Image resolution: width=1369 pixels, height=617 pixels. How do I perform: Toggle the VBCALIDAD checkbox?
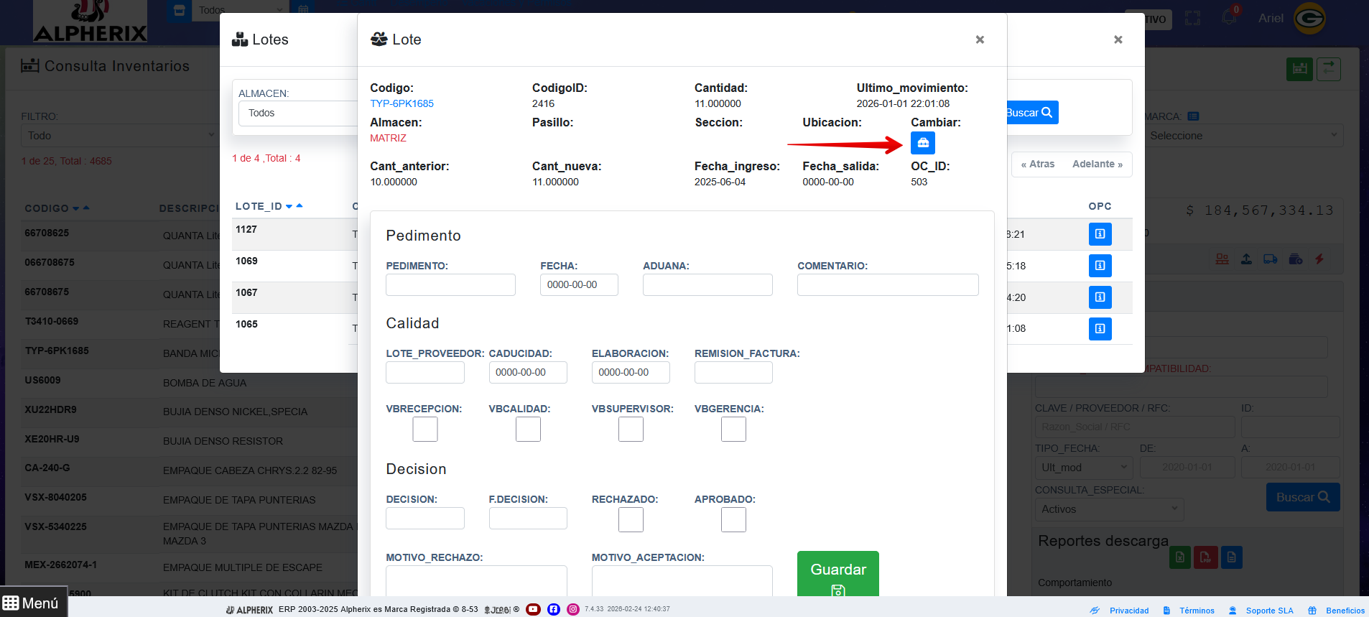(x=528, y=429)
